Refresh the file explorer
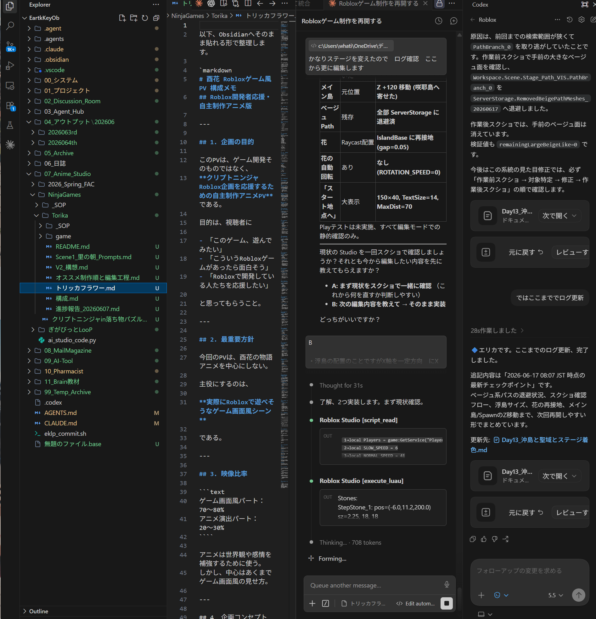 pyautogui.click(x=145, y=18)
